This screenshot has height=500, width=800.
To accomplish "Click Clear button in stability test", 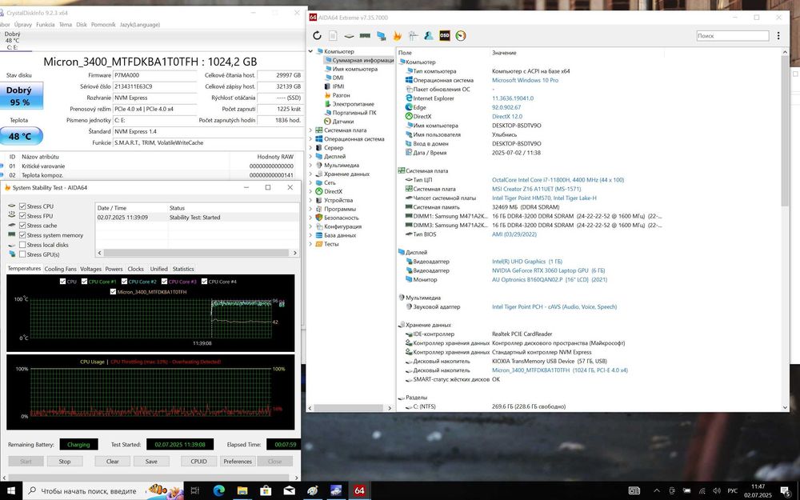I will point(113,462).
